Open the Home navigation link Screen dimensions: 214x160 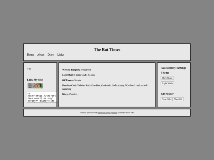point(31,55)
